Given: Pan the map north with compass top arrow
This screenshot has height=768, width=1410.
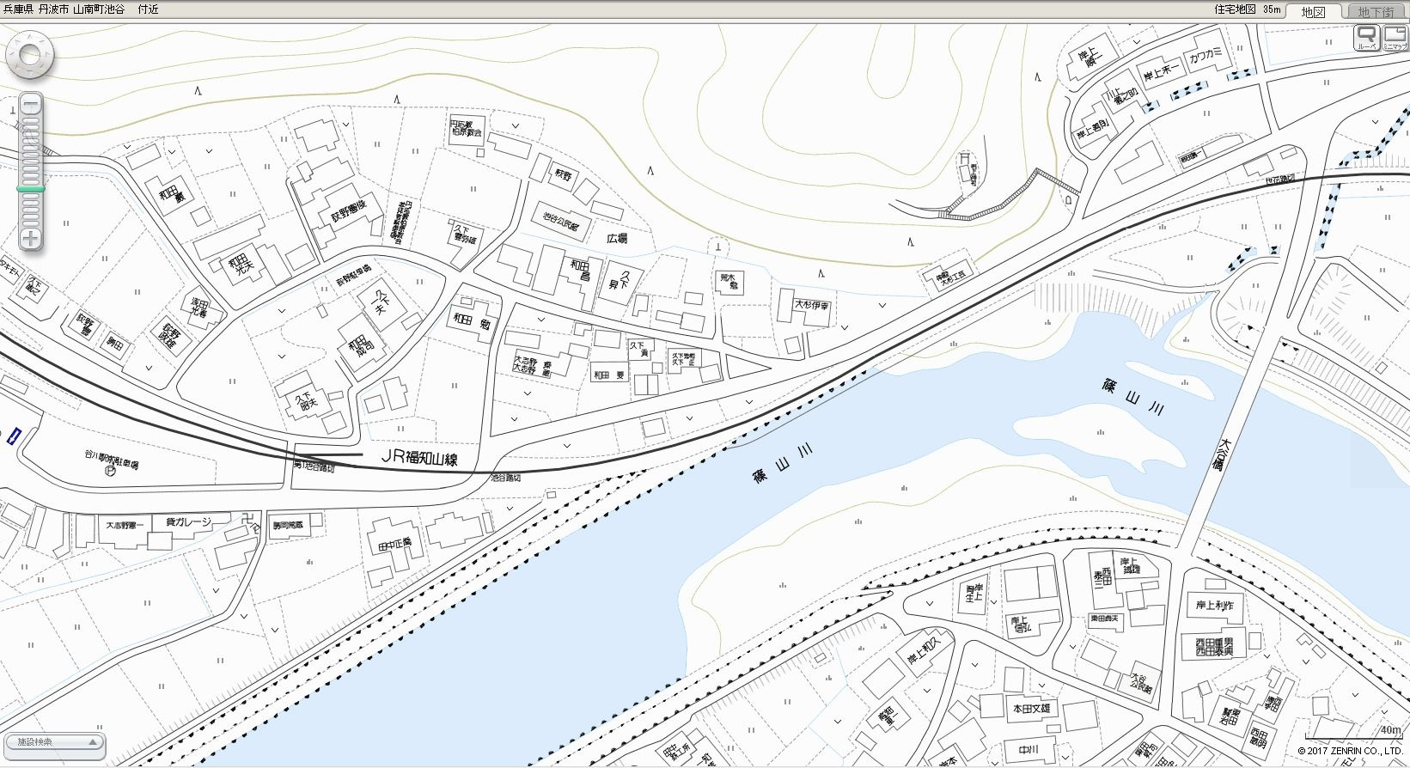Looking at the screenshot, I should 30,38.
